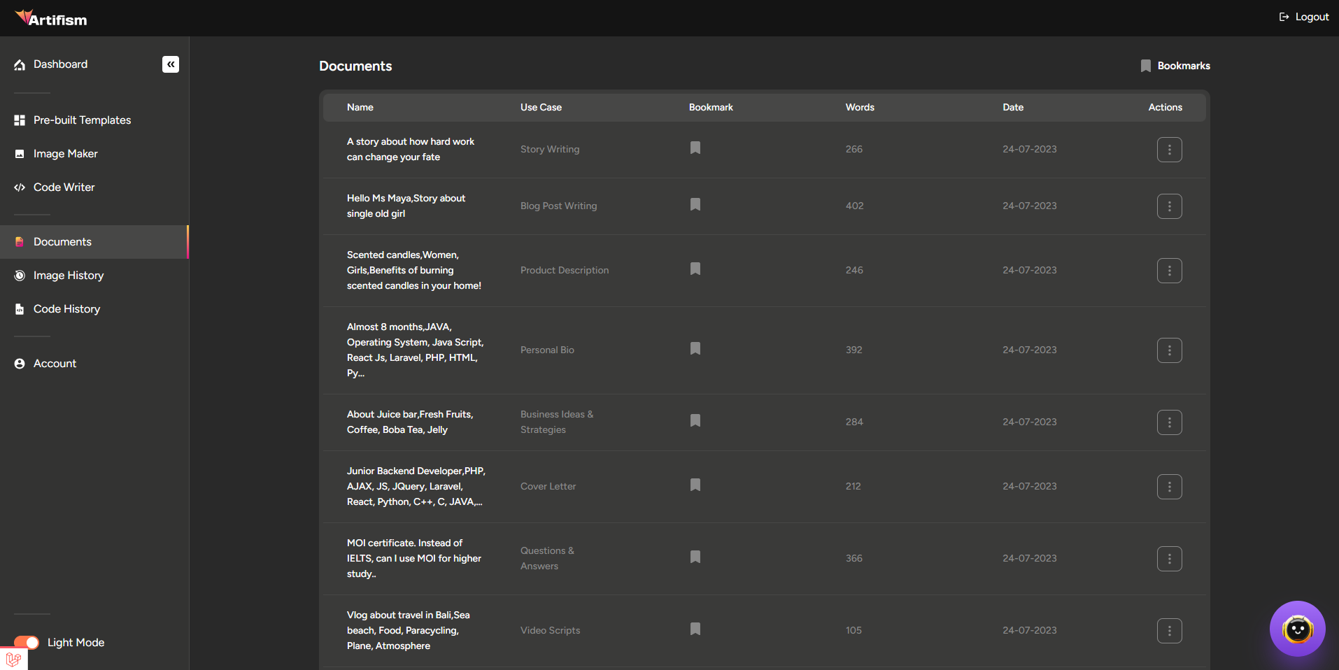Bookmark the Product Description document
The image size is (1339, 670).
click(x=695, y=269)
